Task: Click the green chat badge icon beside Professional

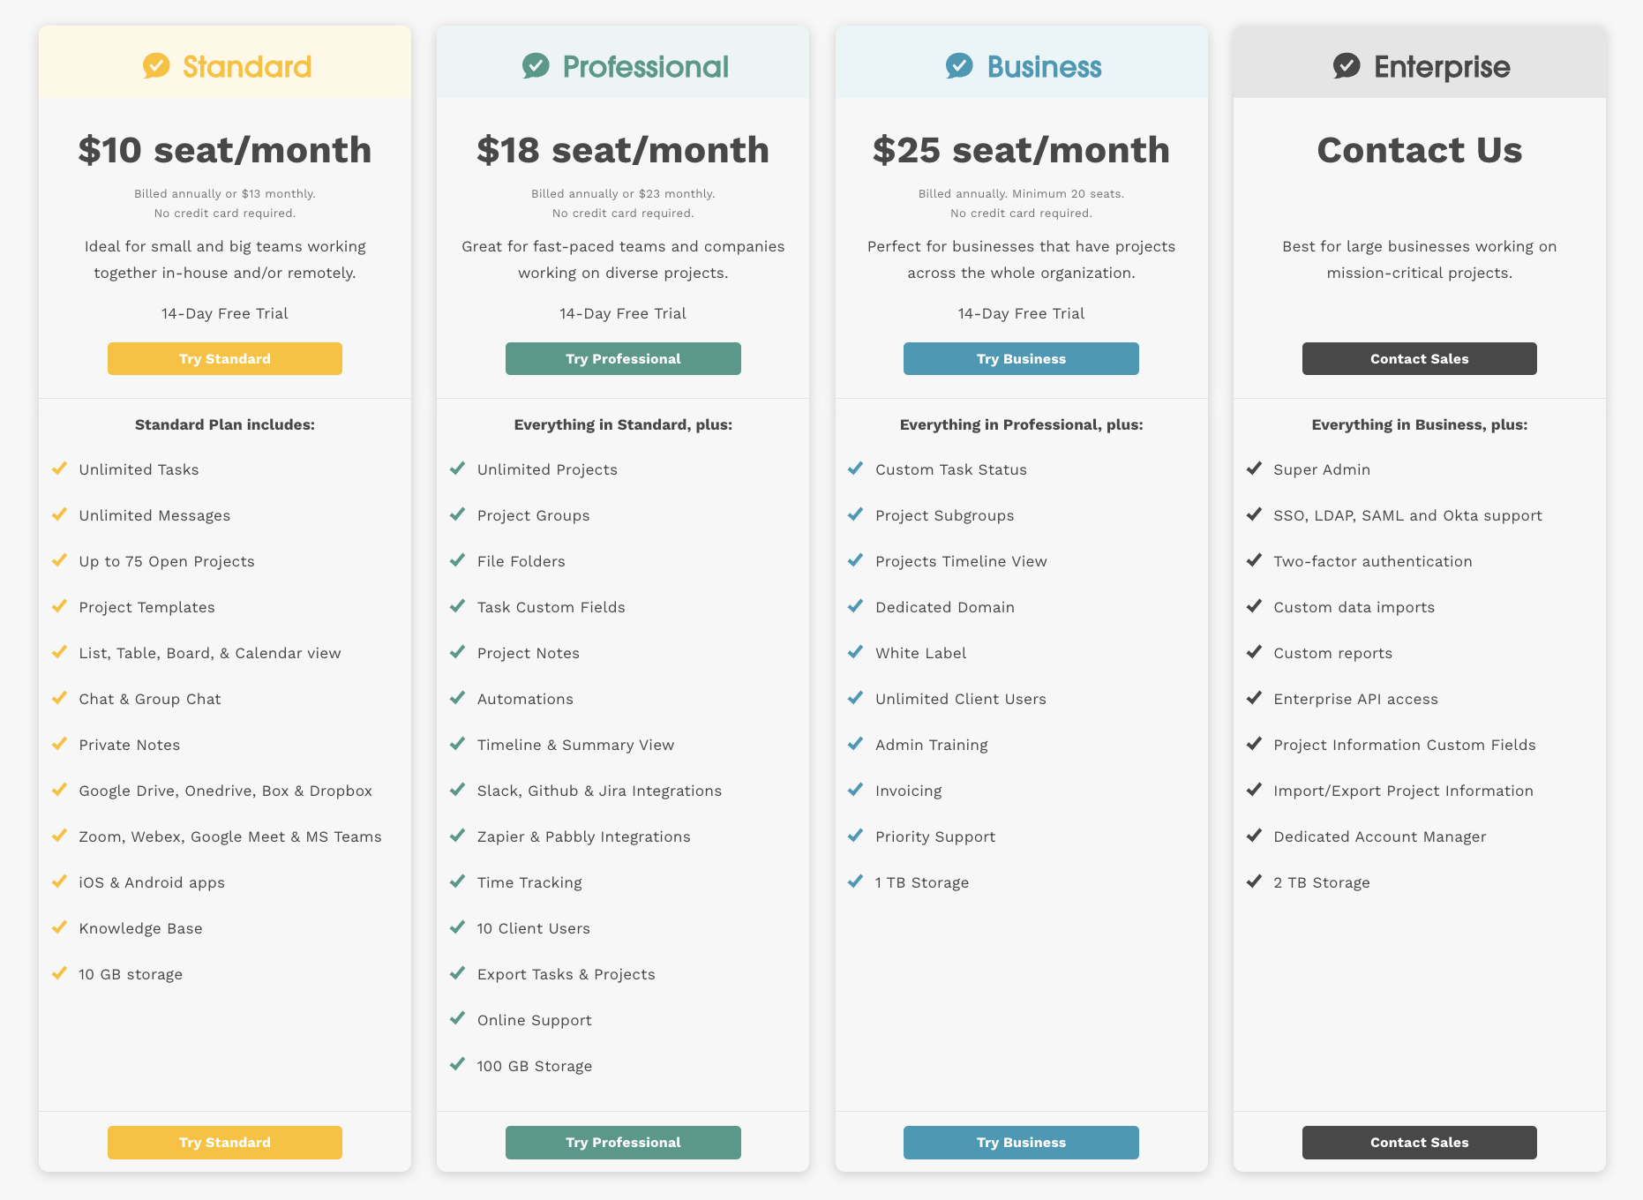Action: pos(536,65)
